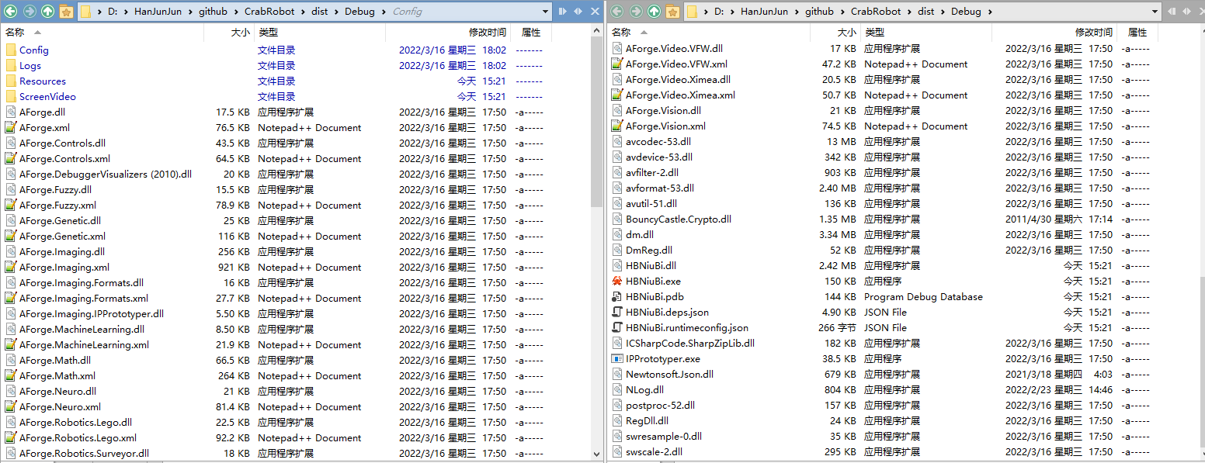Click the folder icon in right path bar
Viewport: 1205px width, 463px height.
coord(693,12)
